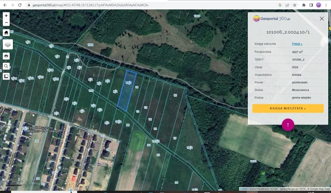Open Chrome three-dot menu

pyautogui.click(x=326, y=5)
